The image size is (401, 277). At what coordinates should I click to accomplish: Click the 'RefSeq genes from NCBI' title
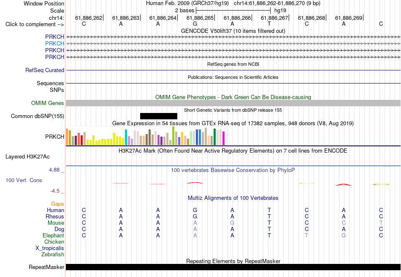(233, 64)
